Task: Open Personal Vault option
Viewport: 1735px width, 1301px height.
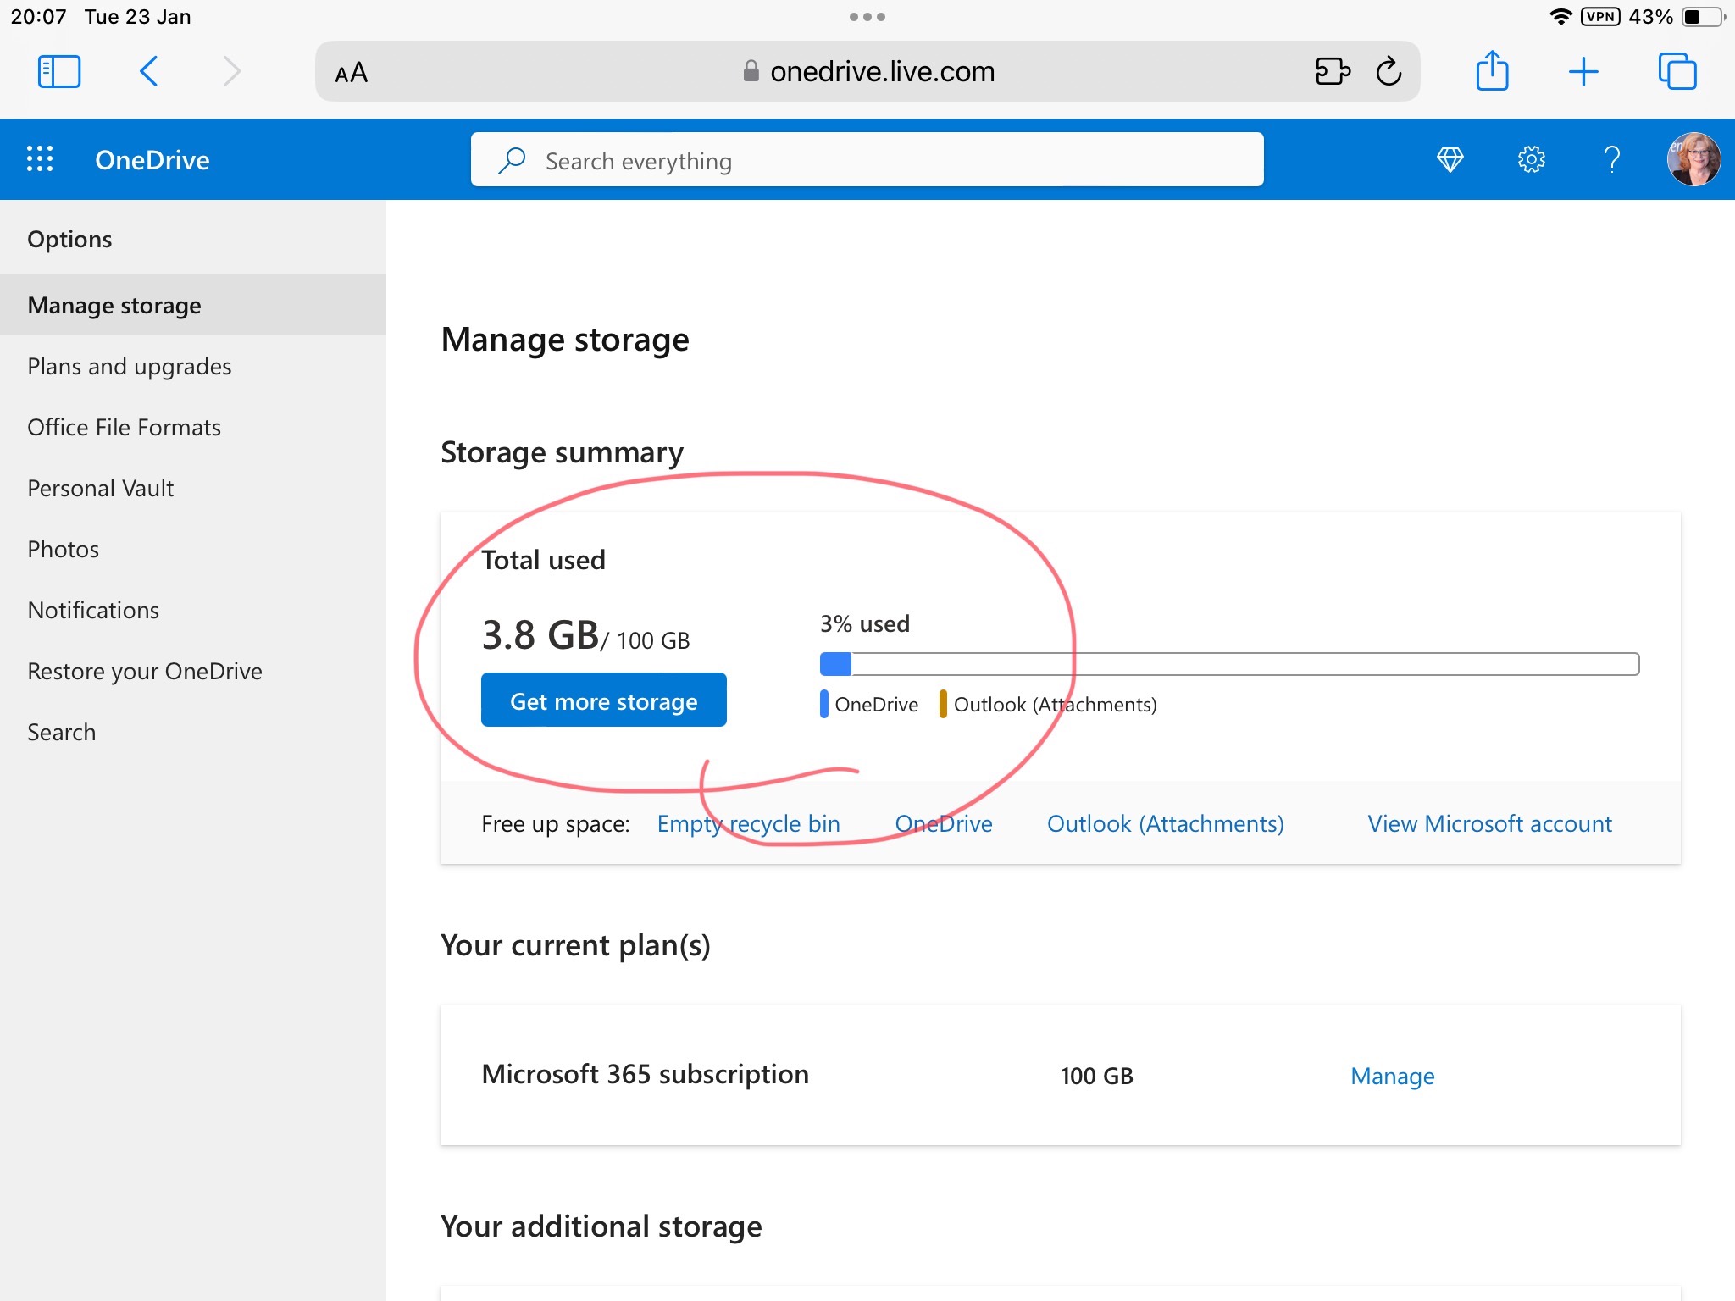Action: (x=193, y=488)
